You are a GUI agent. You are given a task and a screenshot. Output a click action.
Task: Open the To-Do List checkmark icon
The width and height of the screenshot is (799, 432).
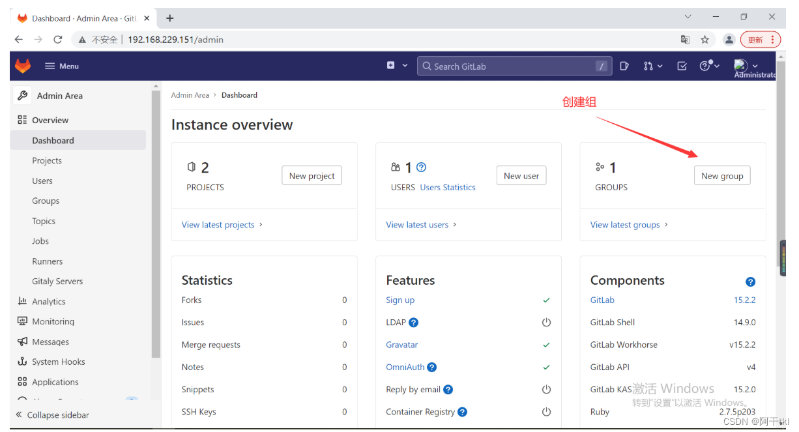pos(680,65)
